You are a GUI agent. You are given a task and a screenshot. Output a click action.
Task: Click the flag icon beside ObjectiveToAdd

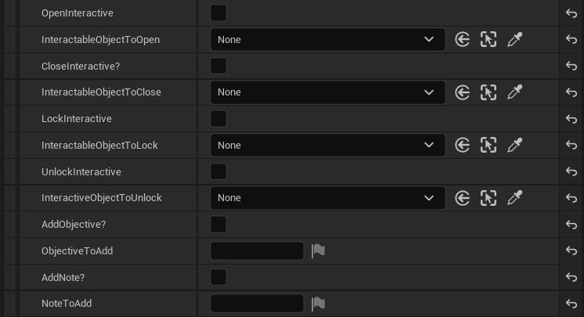[x=318, y=250]
